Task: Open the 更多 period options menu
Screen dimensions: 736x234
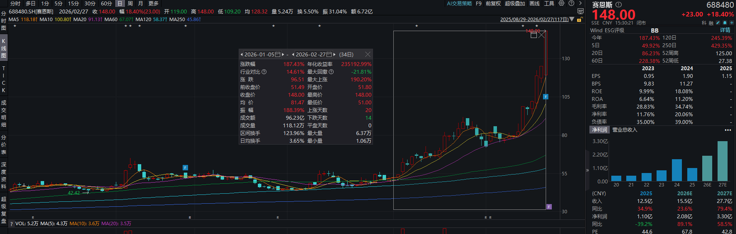Action: click(x=153, y=3)
